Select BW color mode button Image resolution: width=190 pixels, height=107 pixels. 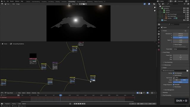[x=177, y=80]
